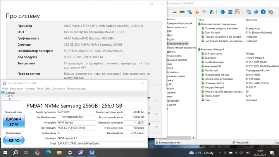Click the battery tray icon
Screen dimensions: 279x157
231,153
